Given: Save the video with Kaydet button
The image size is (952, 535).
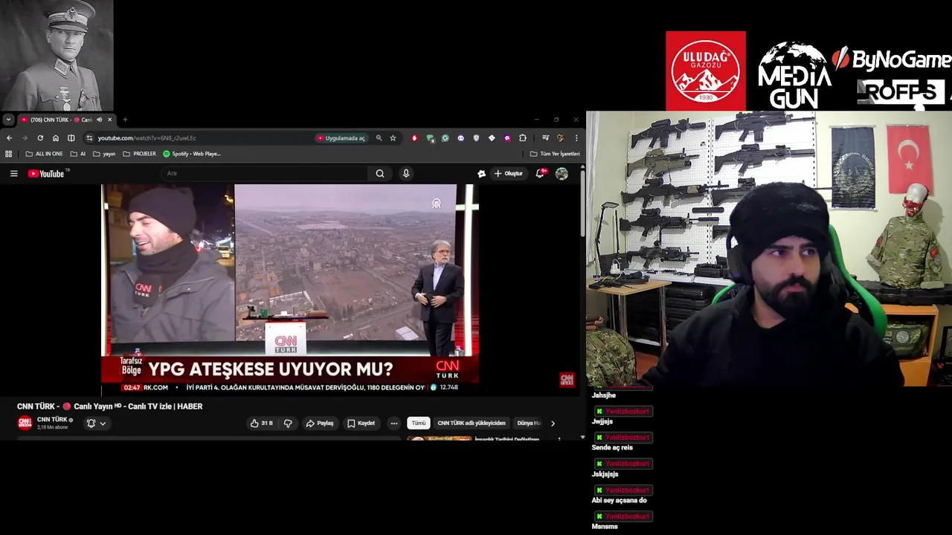Looking at the screenshot, I should coord(361,423).
